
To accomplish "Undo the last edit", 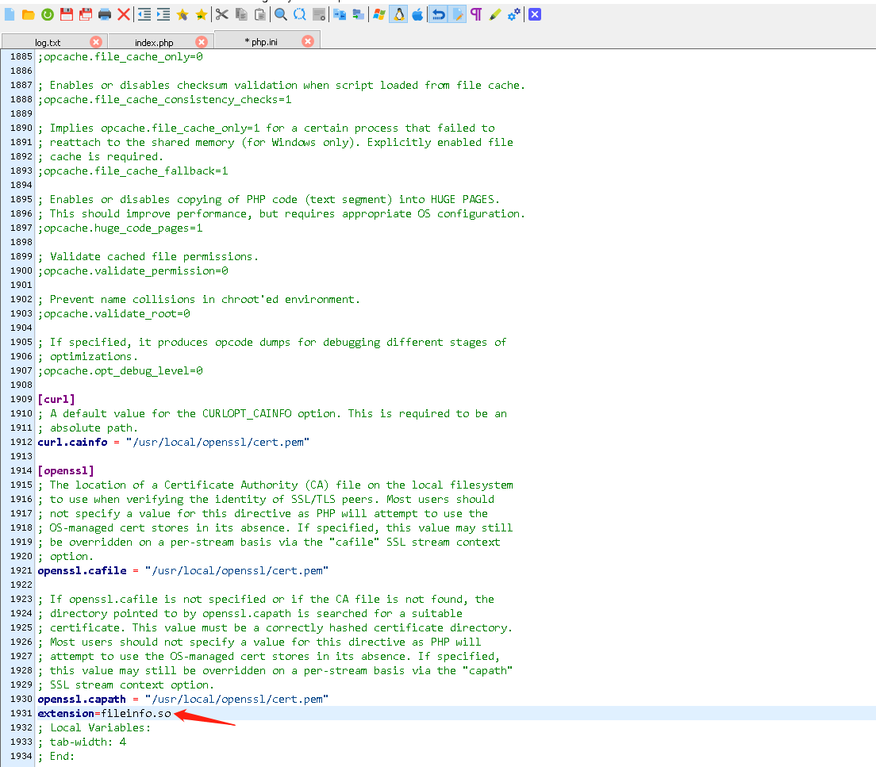I will tap(437, 13).
